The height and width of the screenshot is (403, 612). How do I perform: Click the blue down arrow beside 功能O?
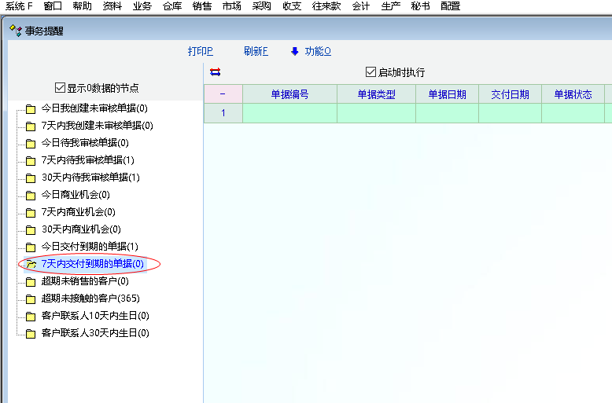(295, 52)
